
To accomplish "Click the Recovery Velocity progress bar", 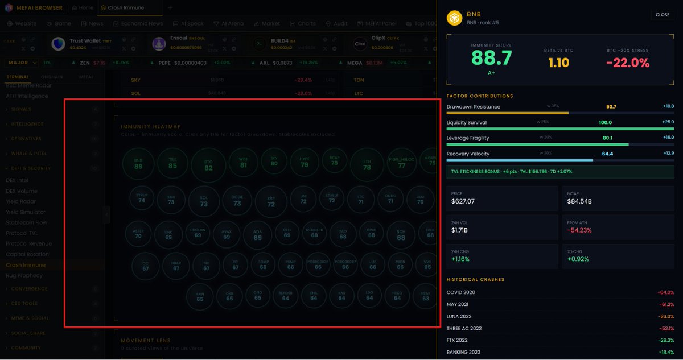I will 561,160.
